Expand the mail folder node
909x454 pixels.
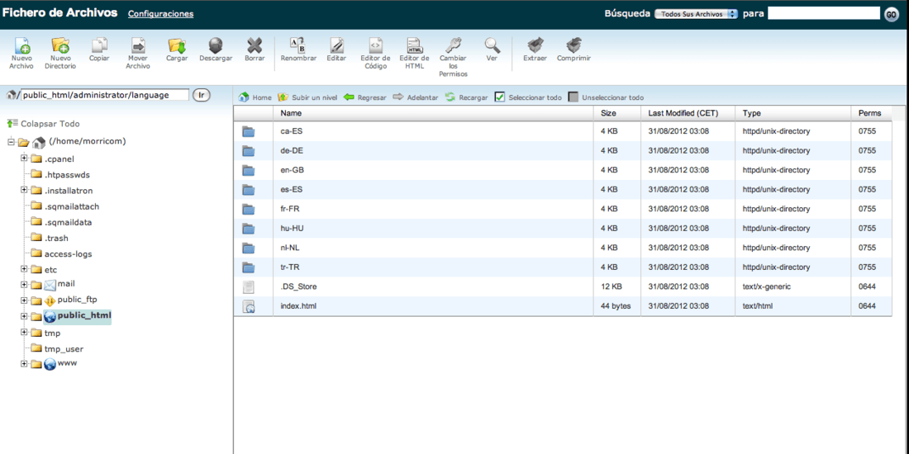click(x=24, y=284)
